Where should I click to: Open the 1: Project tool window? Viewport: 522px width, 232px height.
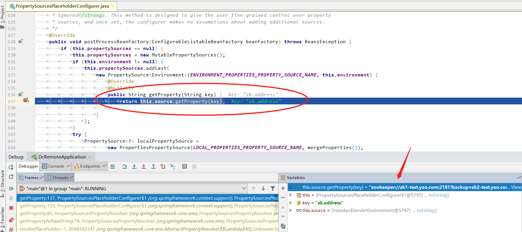3,17
